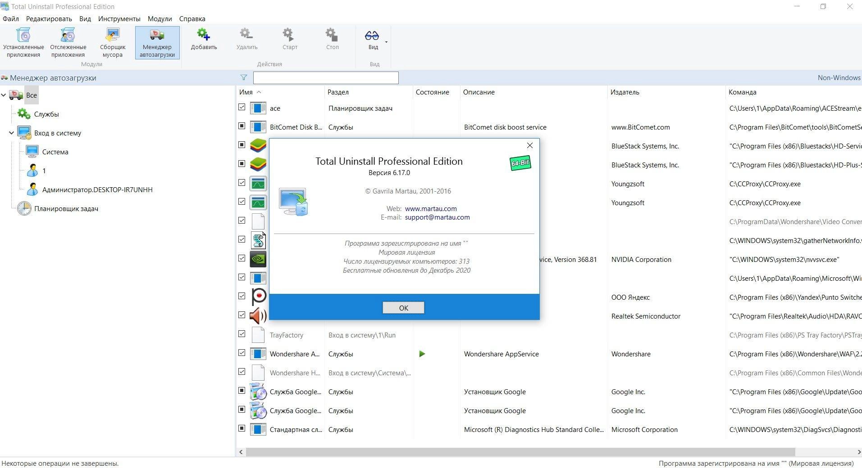Toggle checkbox for Стандартная сл... service
The height and width of the screenshot is (468, 862).
[242, 428]
